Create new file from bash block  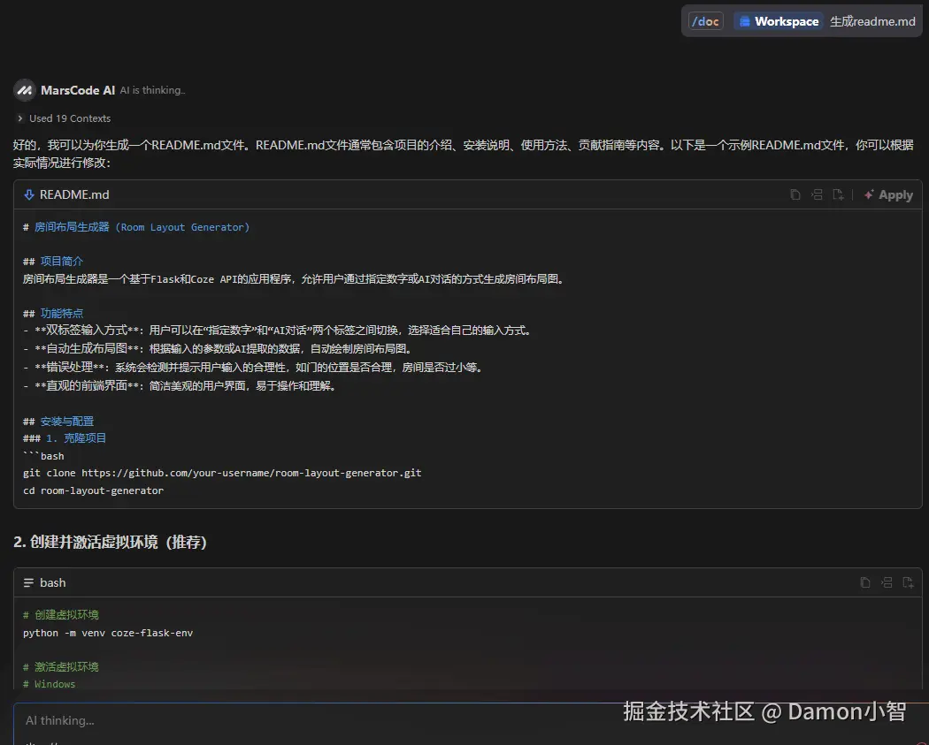[x=908, y=583]
